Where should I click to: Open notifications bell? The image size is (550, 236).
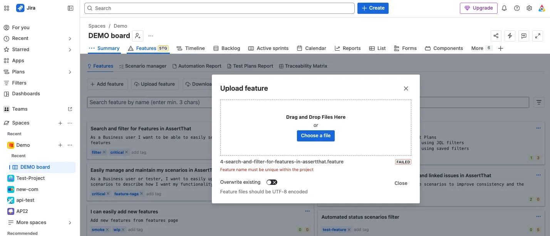pos(505,8)
